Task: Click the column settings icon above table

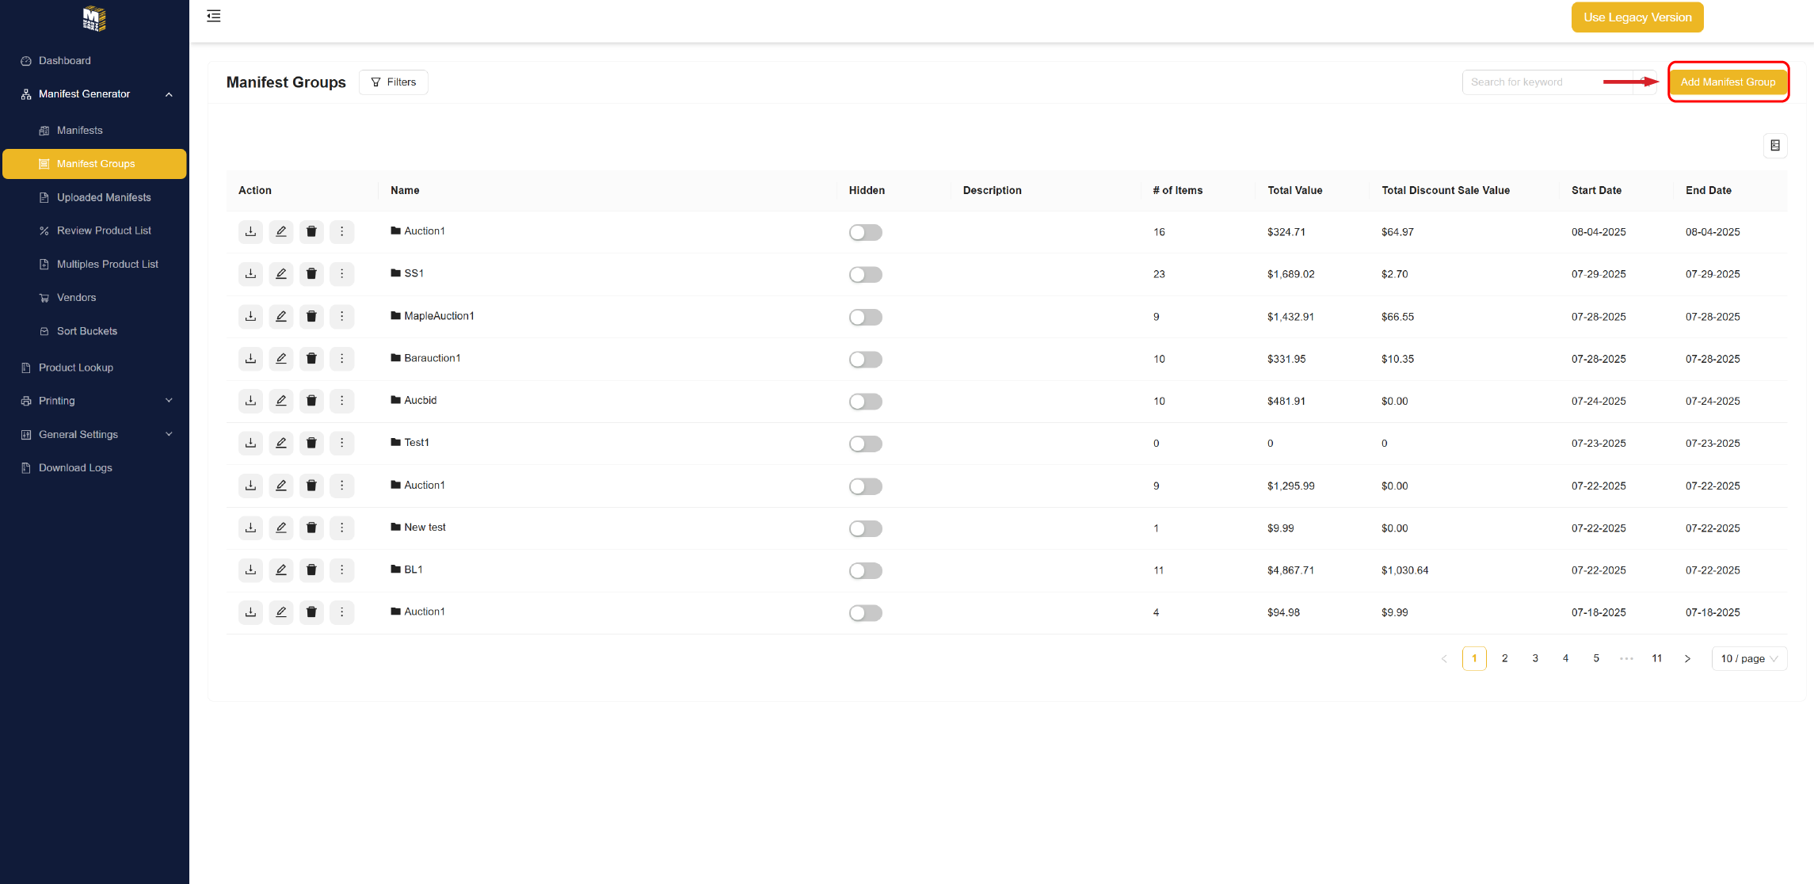Action: [1774, 146]
